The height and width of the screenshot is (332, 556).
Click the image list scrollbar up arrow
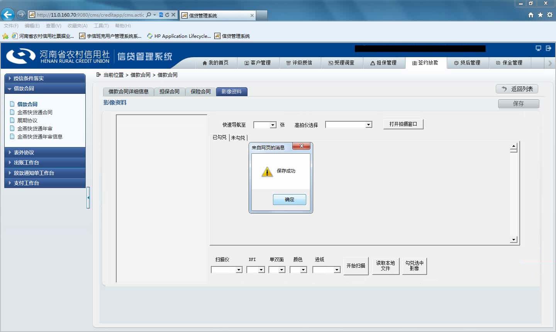[x=514, y=147]
